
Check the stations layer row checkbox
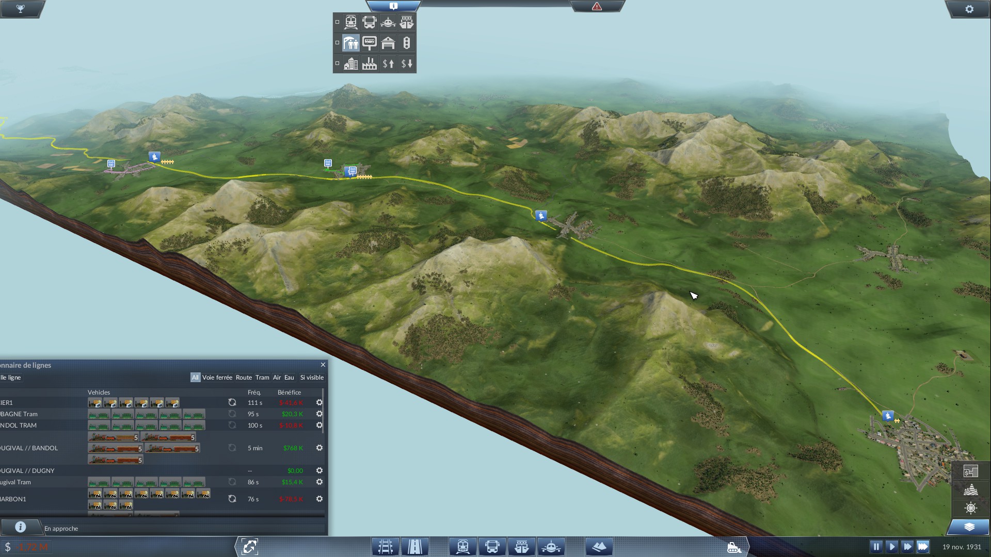pos(338,43)
